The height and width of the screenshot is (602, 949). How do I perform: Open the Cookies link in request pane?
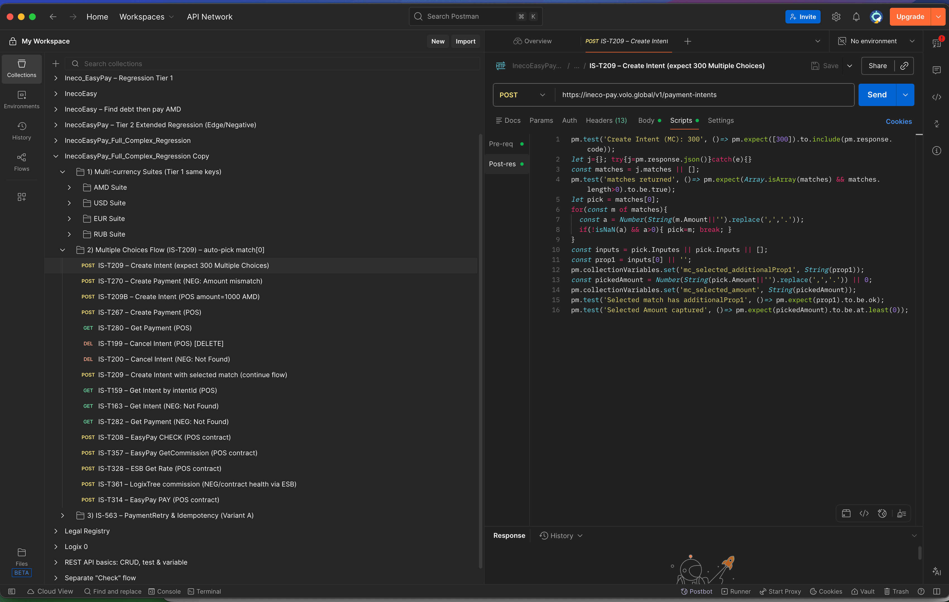click(898, 121)
